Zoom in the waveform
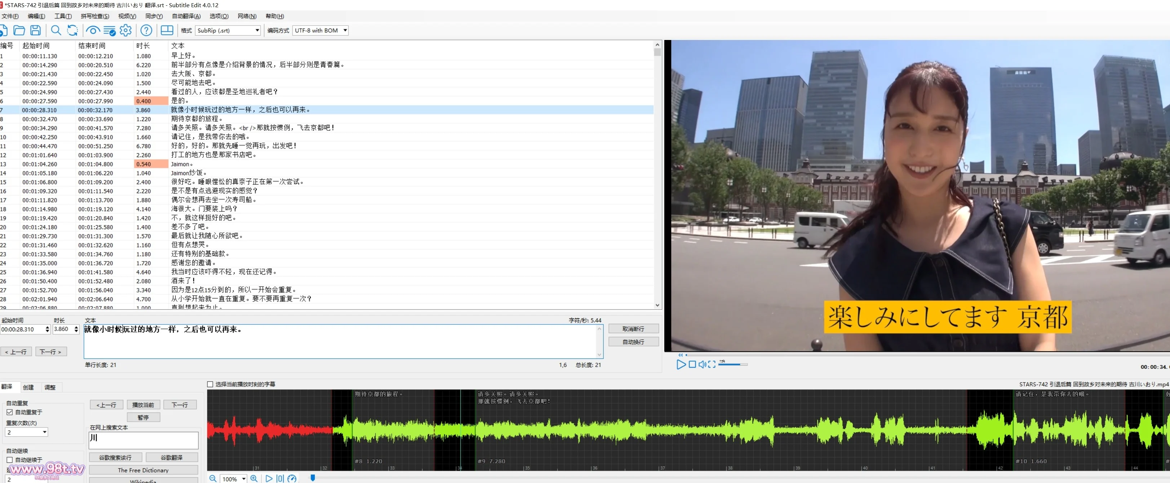 (254, 478)
